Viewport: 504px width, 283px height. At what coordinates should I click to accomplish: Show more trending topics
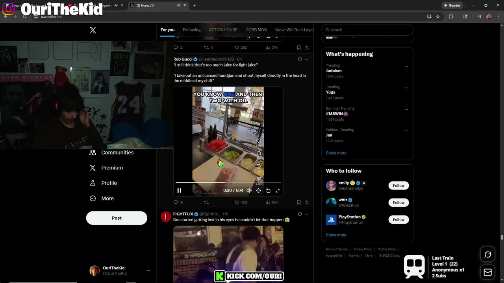coord(336,153)
